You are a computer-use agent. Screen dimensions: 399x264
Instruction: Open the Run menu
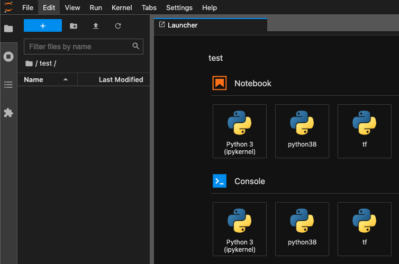tap(96, 7)
